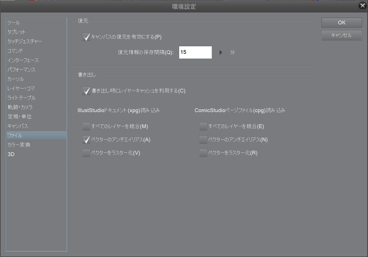368x257 pixels.
Task: Go to 3D settings category
Action: click(x=36, y=154)
